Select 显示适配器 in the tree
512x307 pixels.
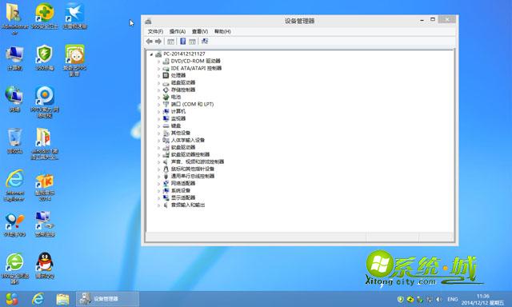pos(183,197)
